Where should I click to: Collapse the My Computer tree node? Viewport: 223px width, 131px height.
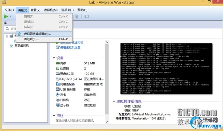click(7, 36)
